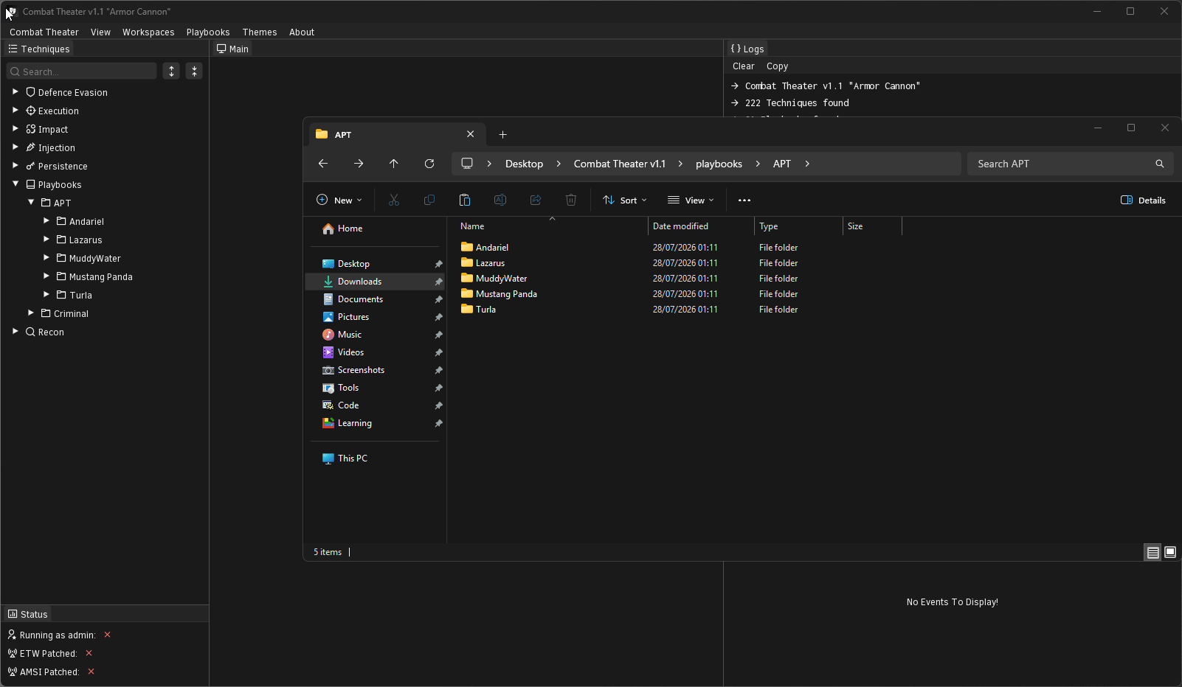The width and height of the screenshot is (1182, 687).
Task: Collapse all techniques tree button
Action: pyautogui.click(x=194, y=71)
